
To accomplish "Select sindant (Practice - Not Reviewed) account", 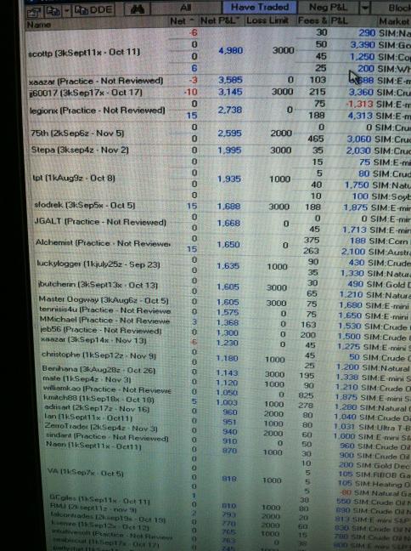I will click(x=107, y=437).
